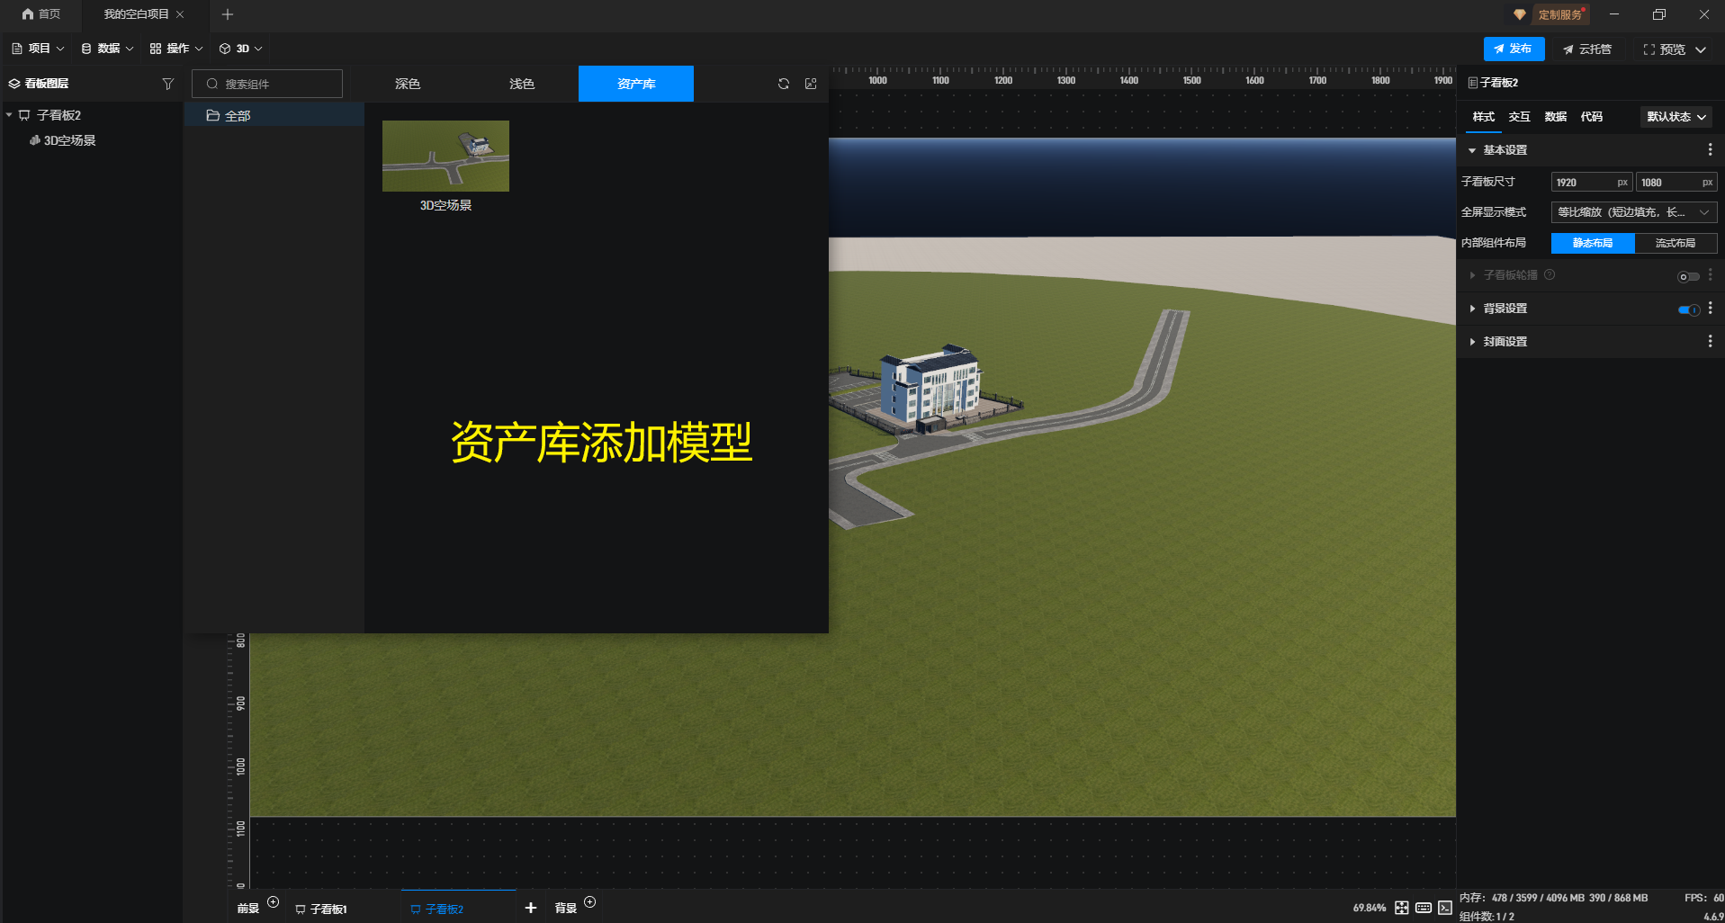Screen dimensions: 1725x923
Task: Select 流式布局 layout option
Action: tap(1675, 243)
